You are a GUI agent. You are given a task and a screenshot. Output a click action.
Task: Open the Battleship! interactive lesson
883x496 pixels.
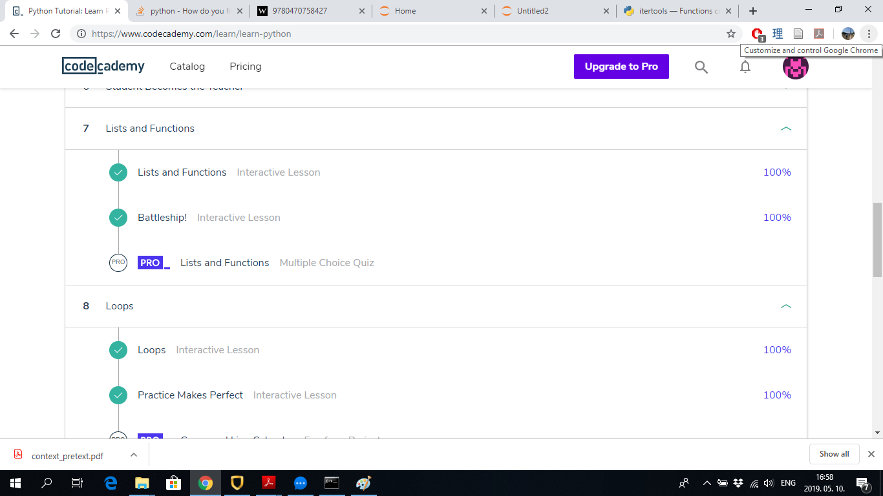pyautogui.click(x=162, y=218)
